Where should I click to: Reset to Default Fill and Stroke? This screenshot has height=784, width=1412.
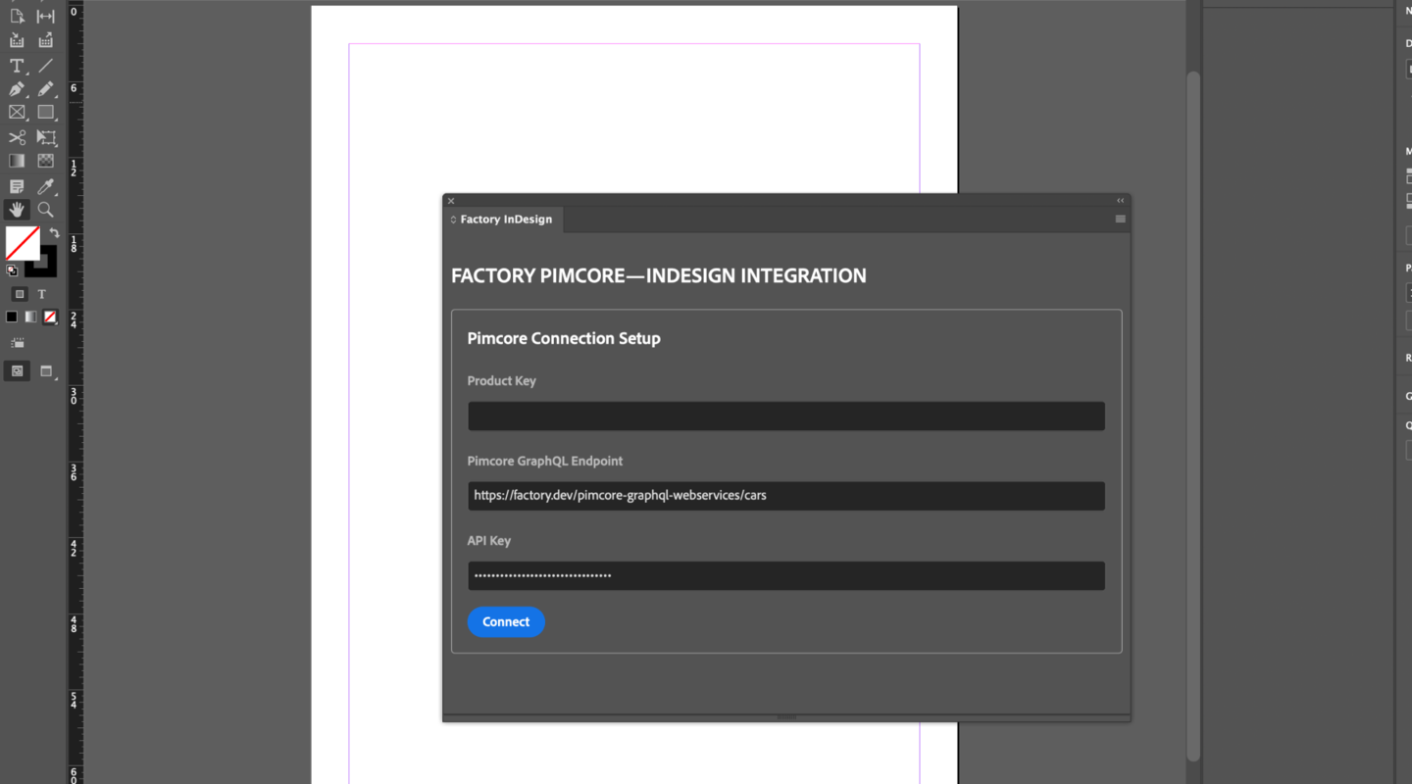click(12, 269)
